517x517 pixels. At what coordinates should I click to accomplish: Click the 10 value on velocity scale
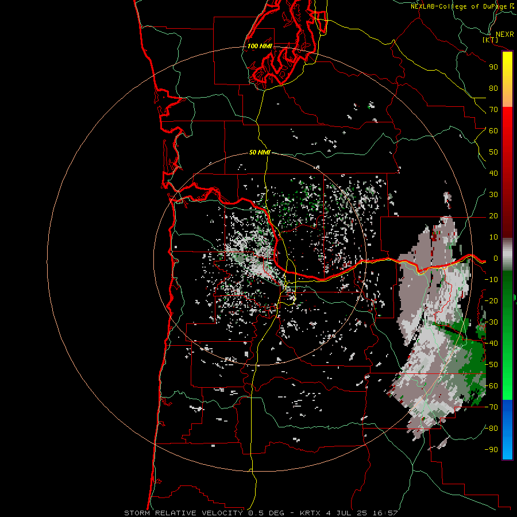coord(493,237)
